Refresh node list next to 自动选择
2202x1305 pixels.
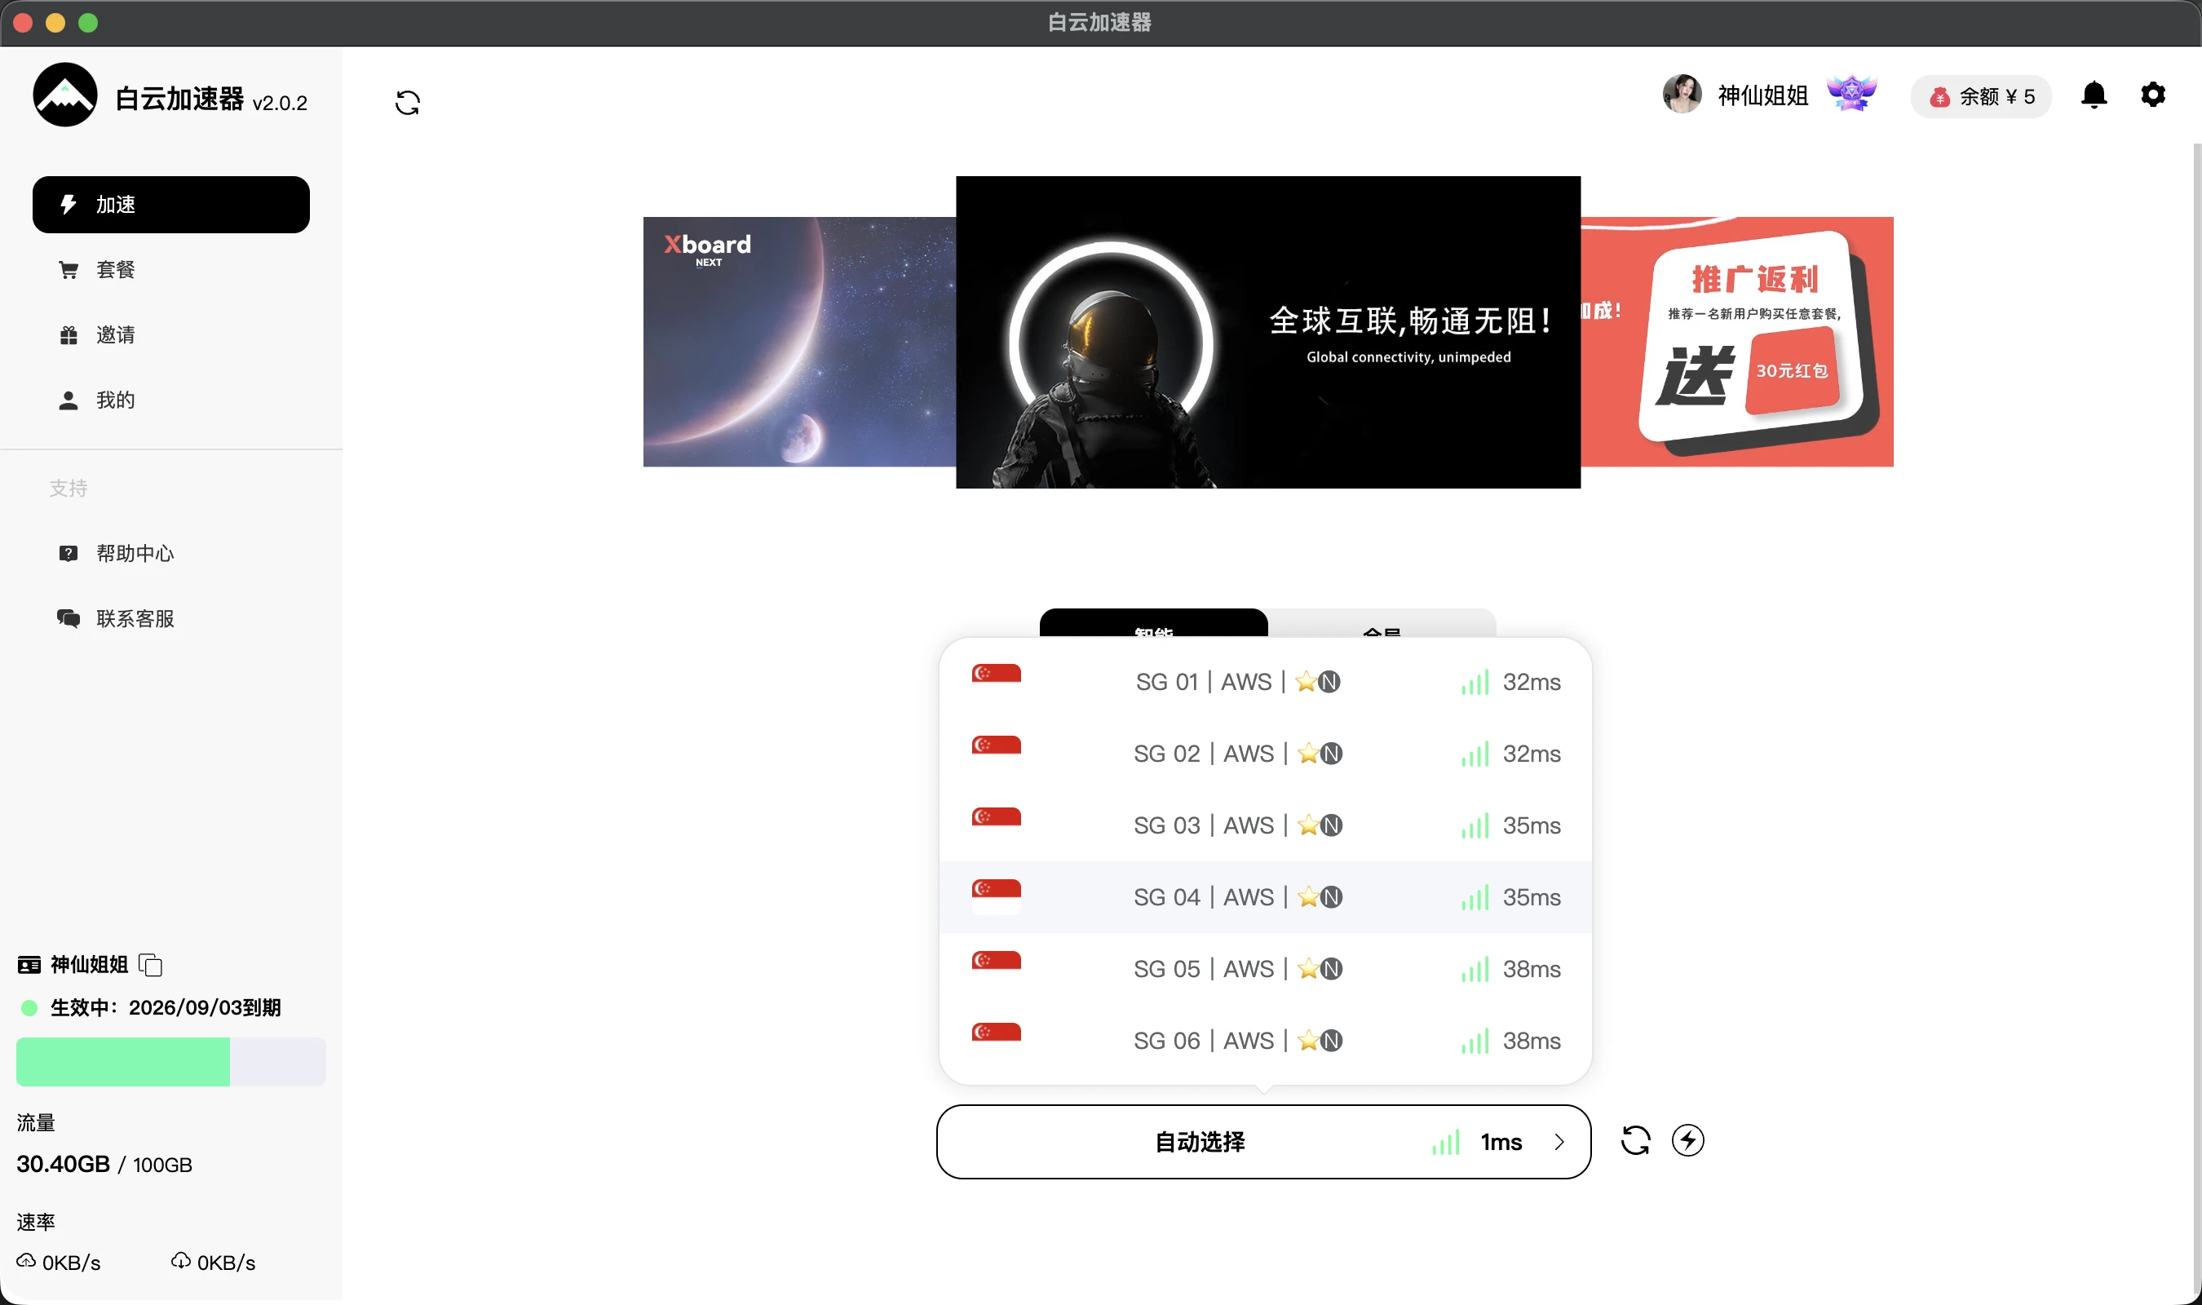1634,1140
